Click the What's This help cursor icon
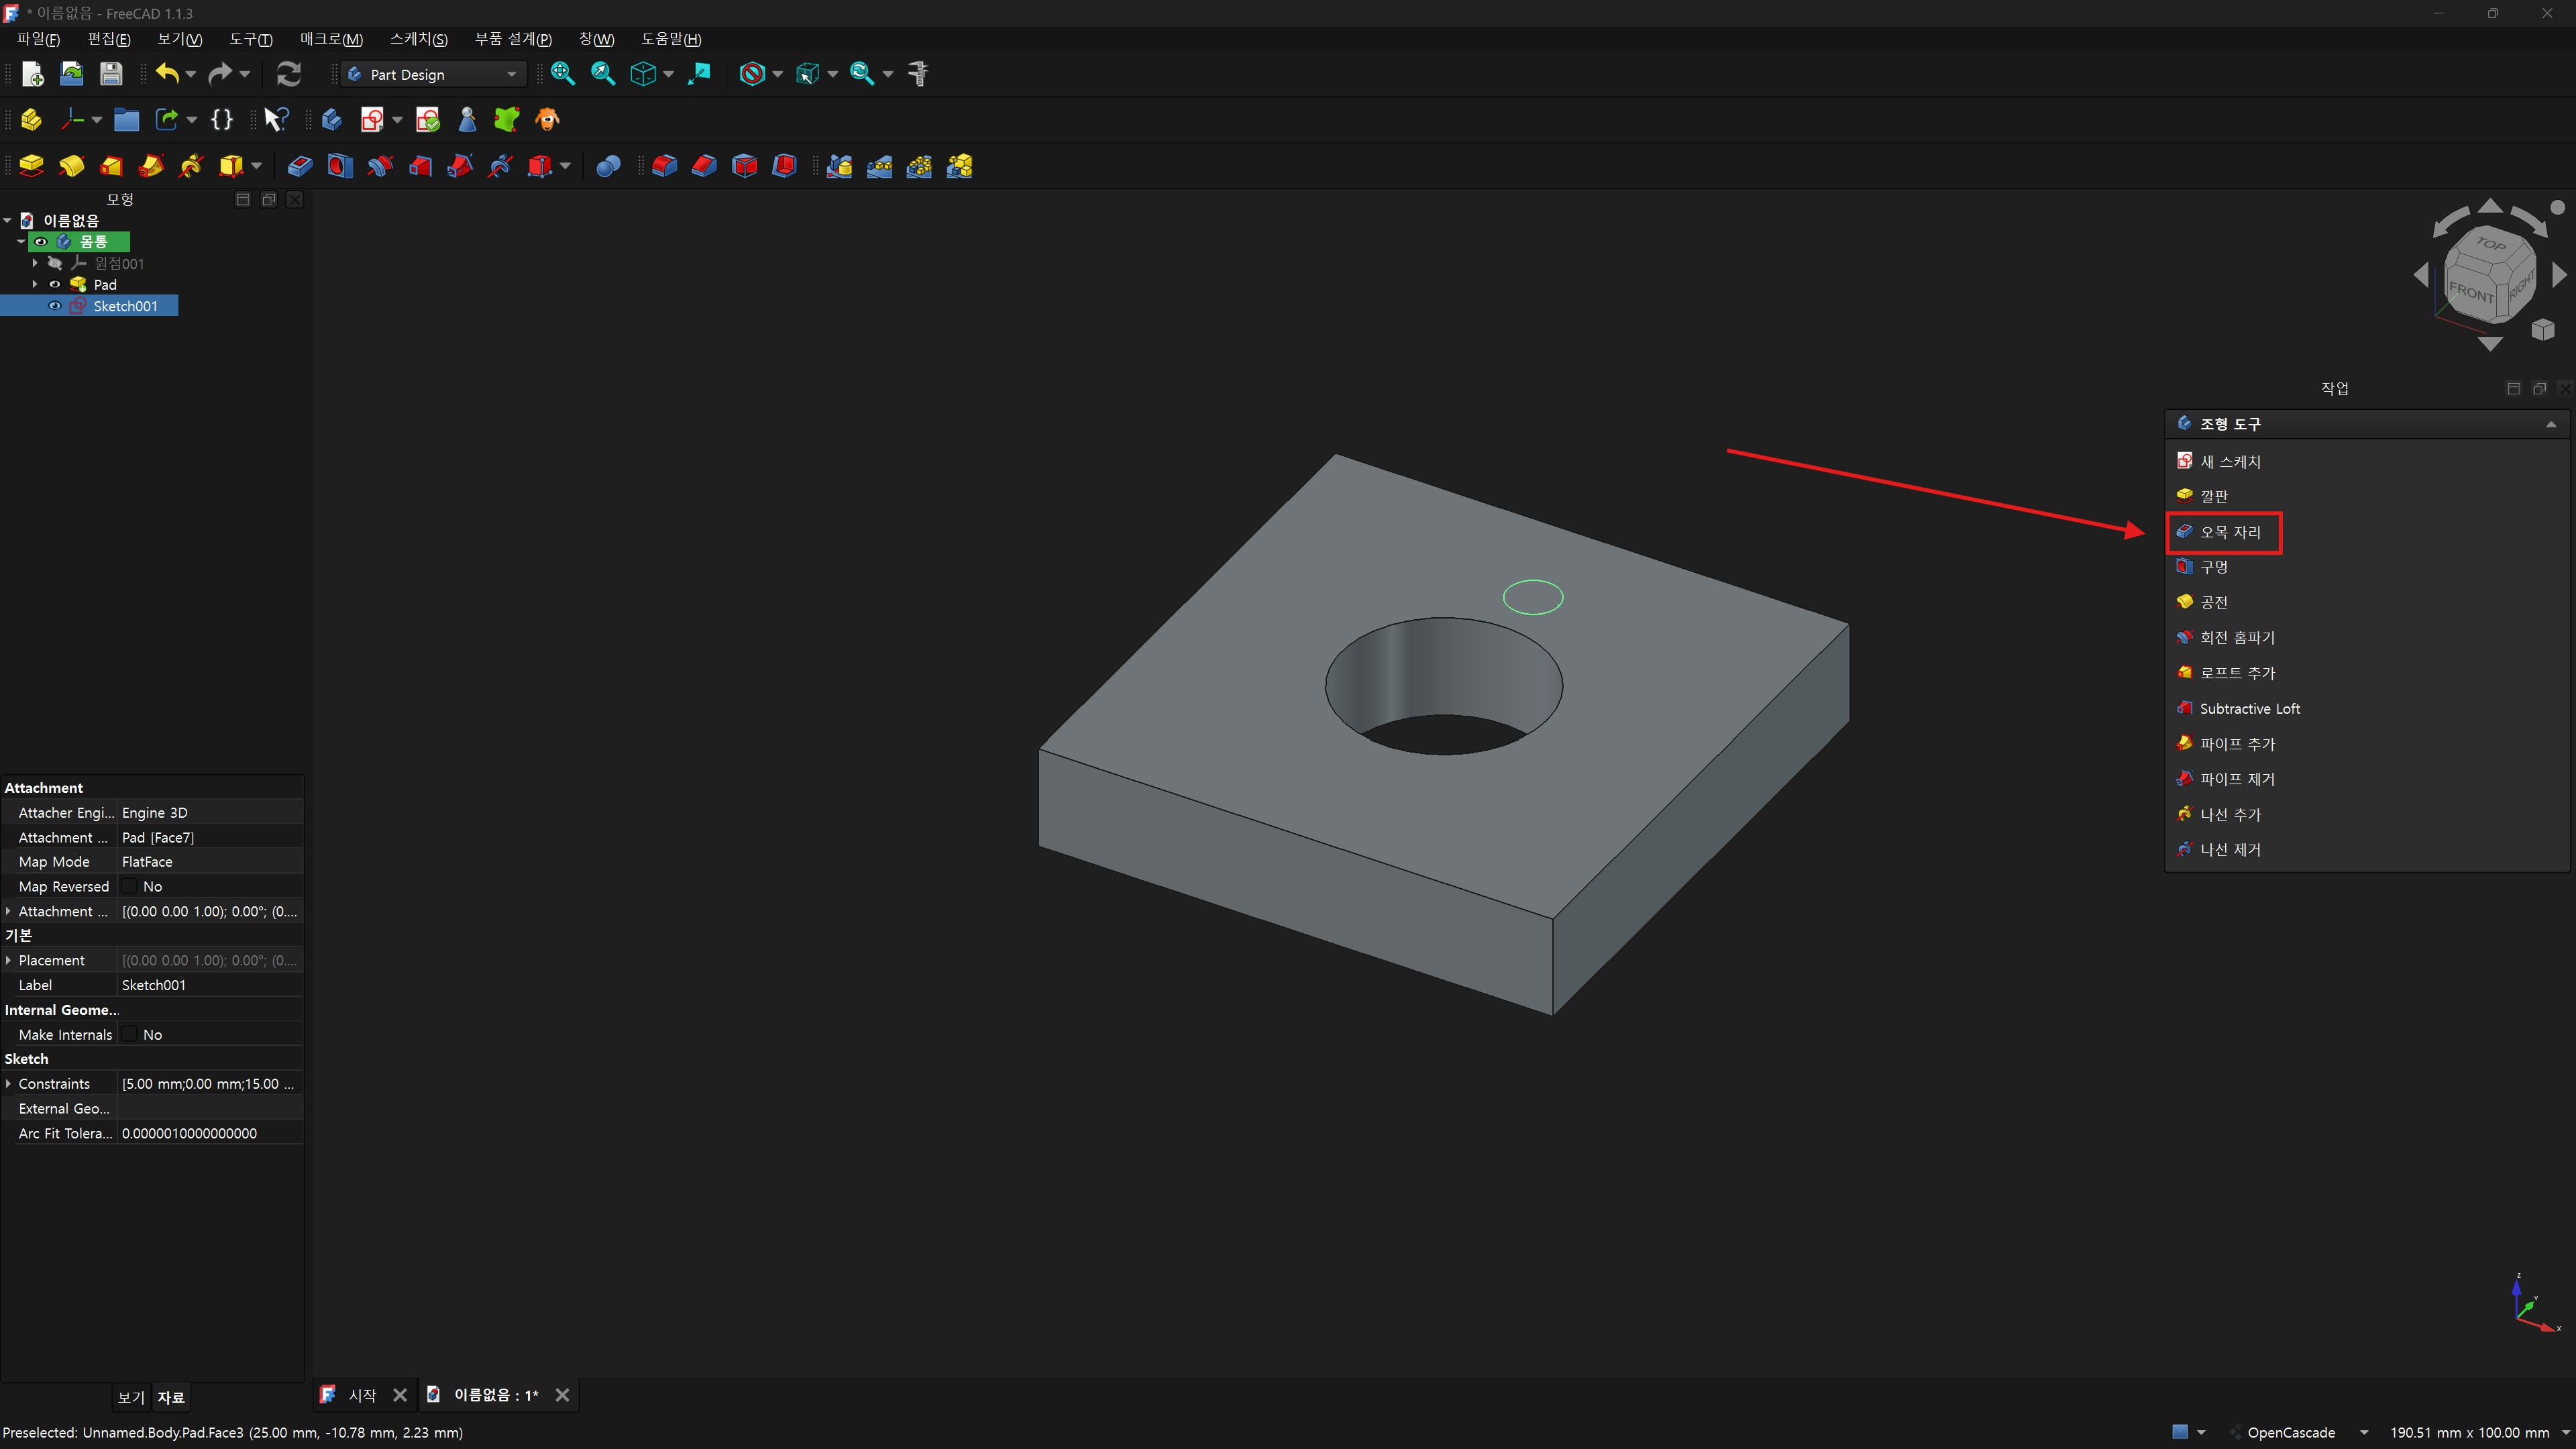 pos(276,120)
